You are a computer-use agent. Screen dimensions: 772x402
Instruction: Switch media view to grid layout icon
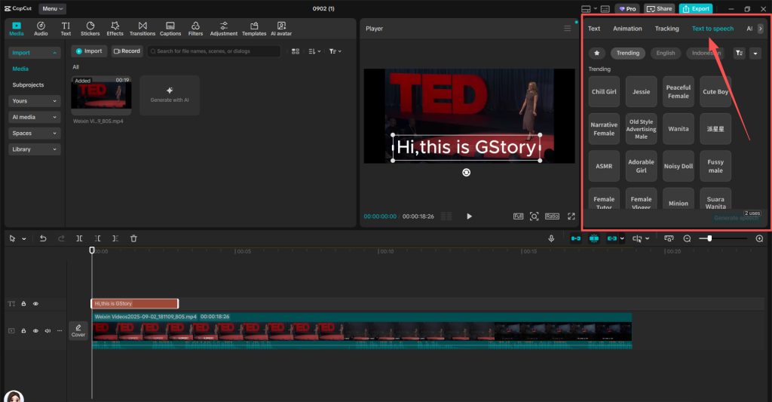[x=296, y=51]
